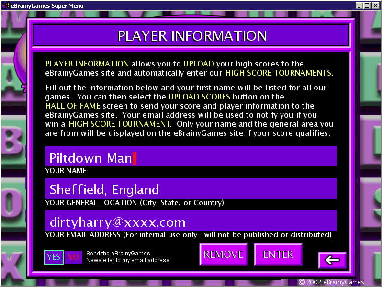Click the yellow HIGH SCORE TOURNAMENTS text
Screen dimensions: 382x287
[x=278, y=73]
